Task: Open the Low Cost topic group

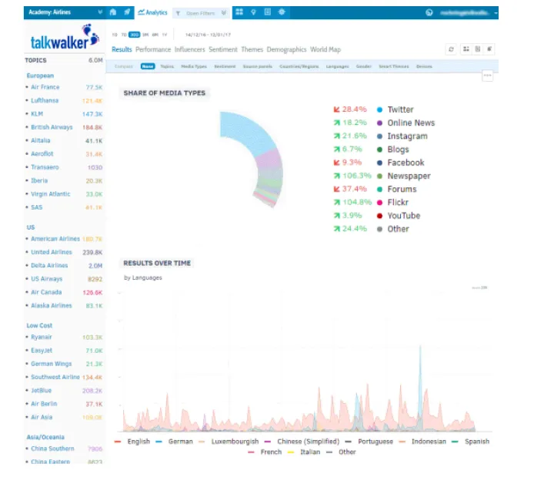Action: (x=39, y=325)
